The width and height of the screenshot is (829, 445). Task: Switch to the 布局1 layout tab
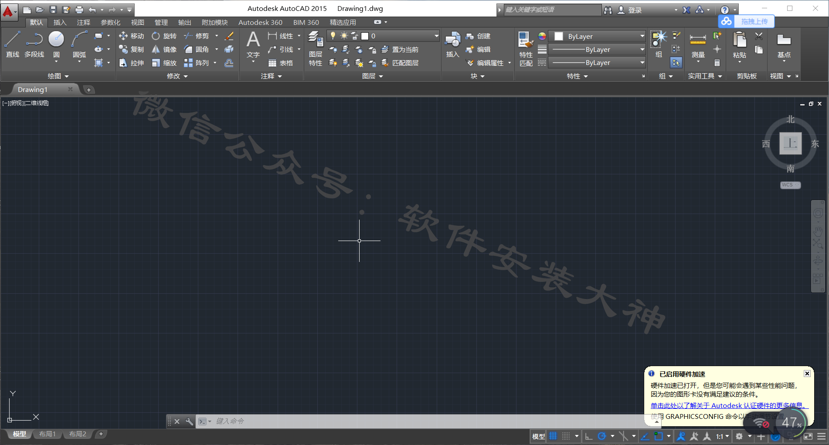tap(47, 434)
